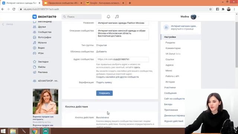Reload the page
Viewport: 238px width, 134px height.
[14, 9]
